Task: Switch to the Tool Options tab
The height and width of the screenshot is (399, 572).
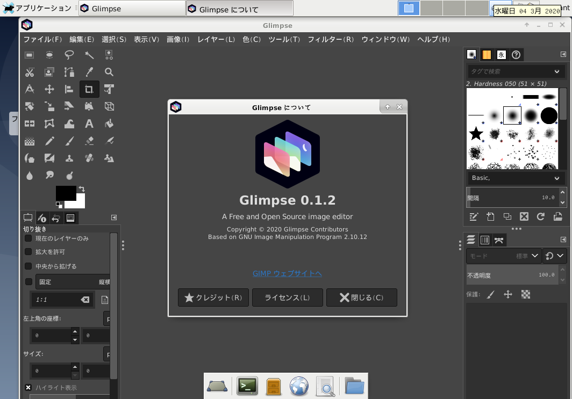Action: (28, 217)
